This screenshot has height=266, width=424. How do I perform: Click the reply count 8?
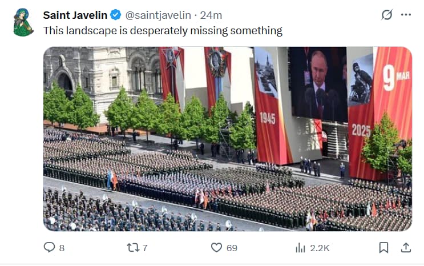[x=62, y=248]
